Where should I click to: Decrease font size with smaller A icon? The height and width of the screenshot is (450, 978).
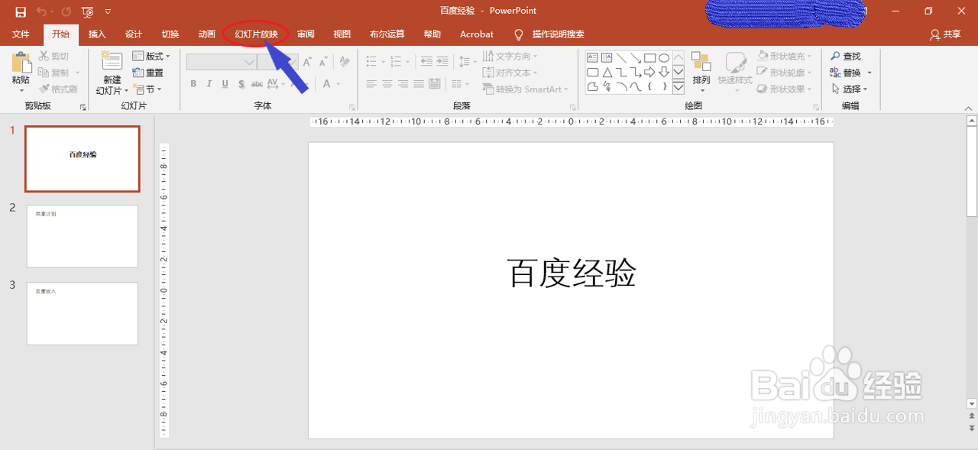click(x=322, y=62)
